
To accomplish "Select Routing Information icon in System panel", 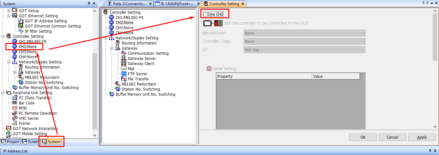I will pyautogui.click(x=21, y=67).
